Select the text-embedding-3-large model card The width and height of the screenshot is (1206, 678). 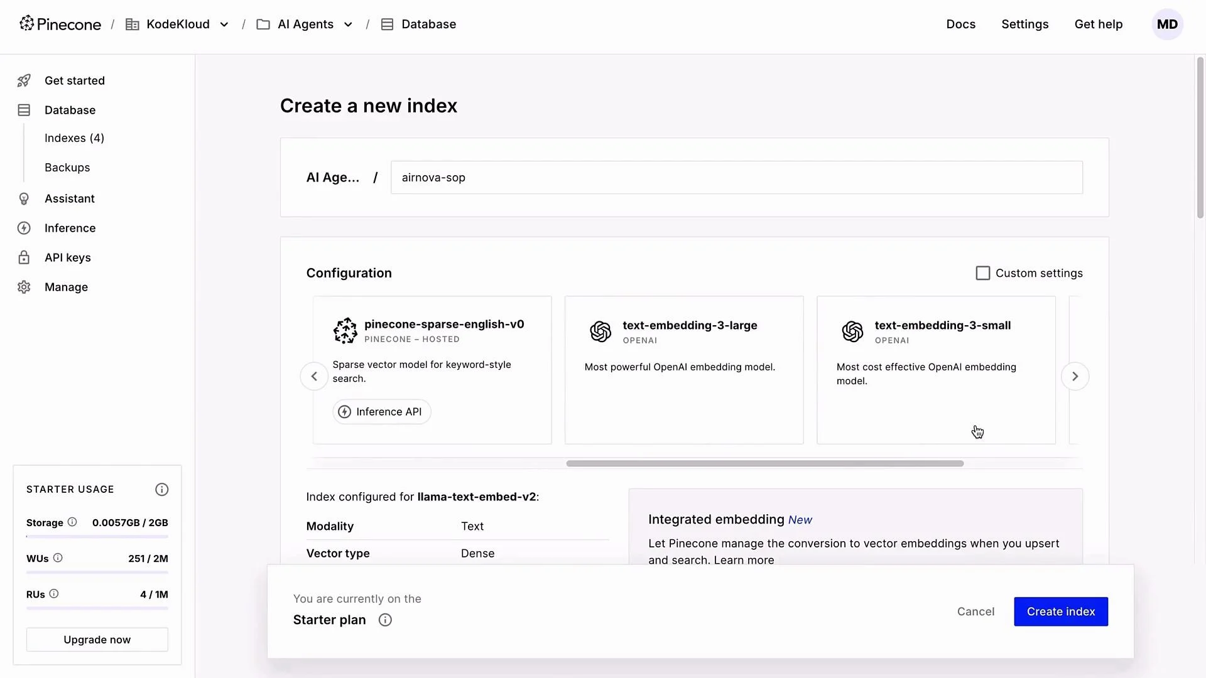pos(684,370)
